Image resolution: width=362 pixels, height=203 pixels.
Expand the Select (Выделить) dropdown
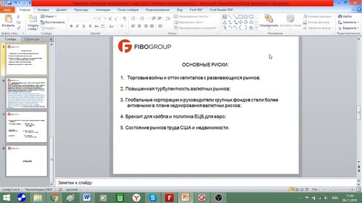coord(358,28)
